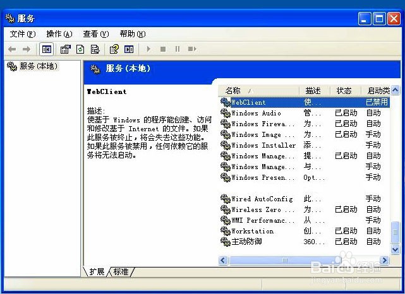Click vertical scrollbar up arrow
This screenshot has width=405, height=294.
tap(395, 90)
